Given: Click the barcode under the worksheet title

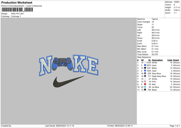Looking at the screenshot, I should point(17,10).
